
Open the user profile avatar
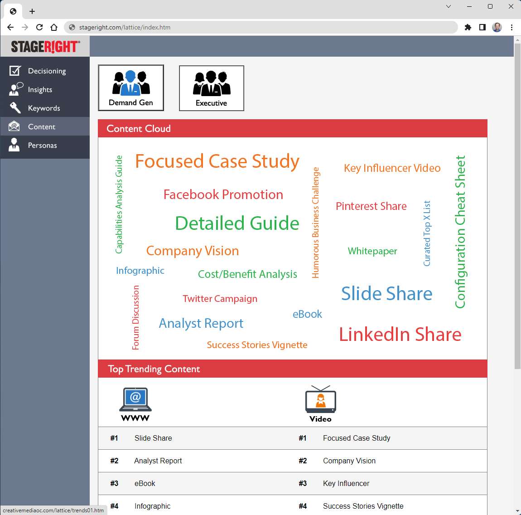tap(497, 27)
